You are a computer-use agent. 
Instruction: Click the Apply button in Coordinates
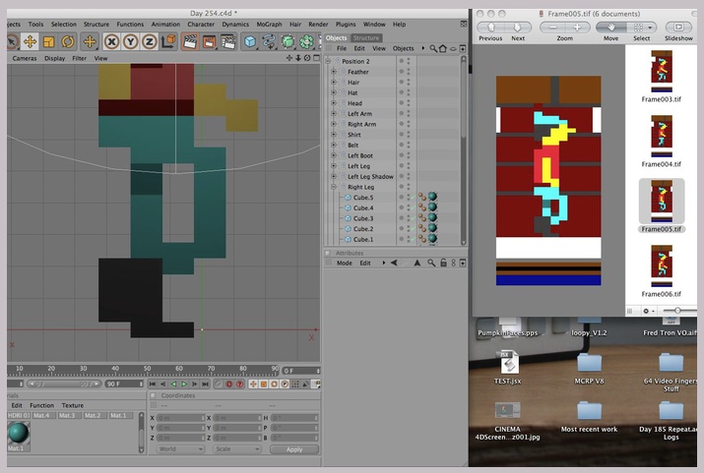tap(293, 448)
